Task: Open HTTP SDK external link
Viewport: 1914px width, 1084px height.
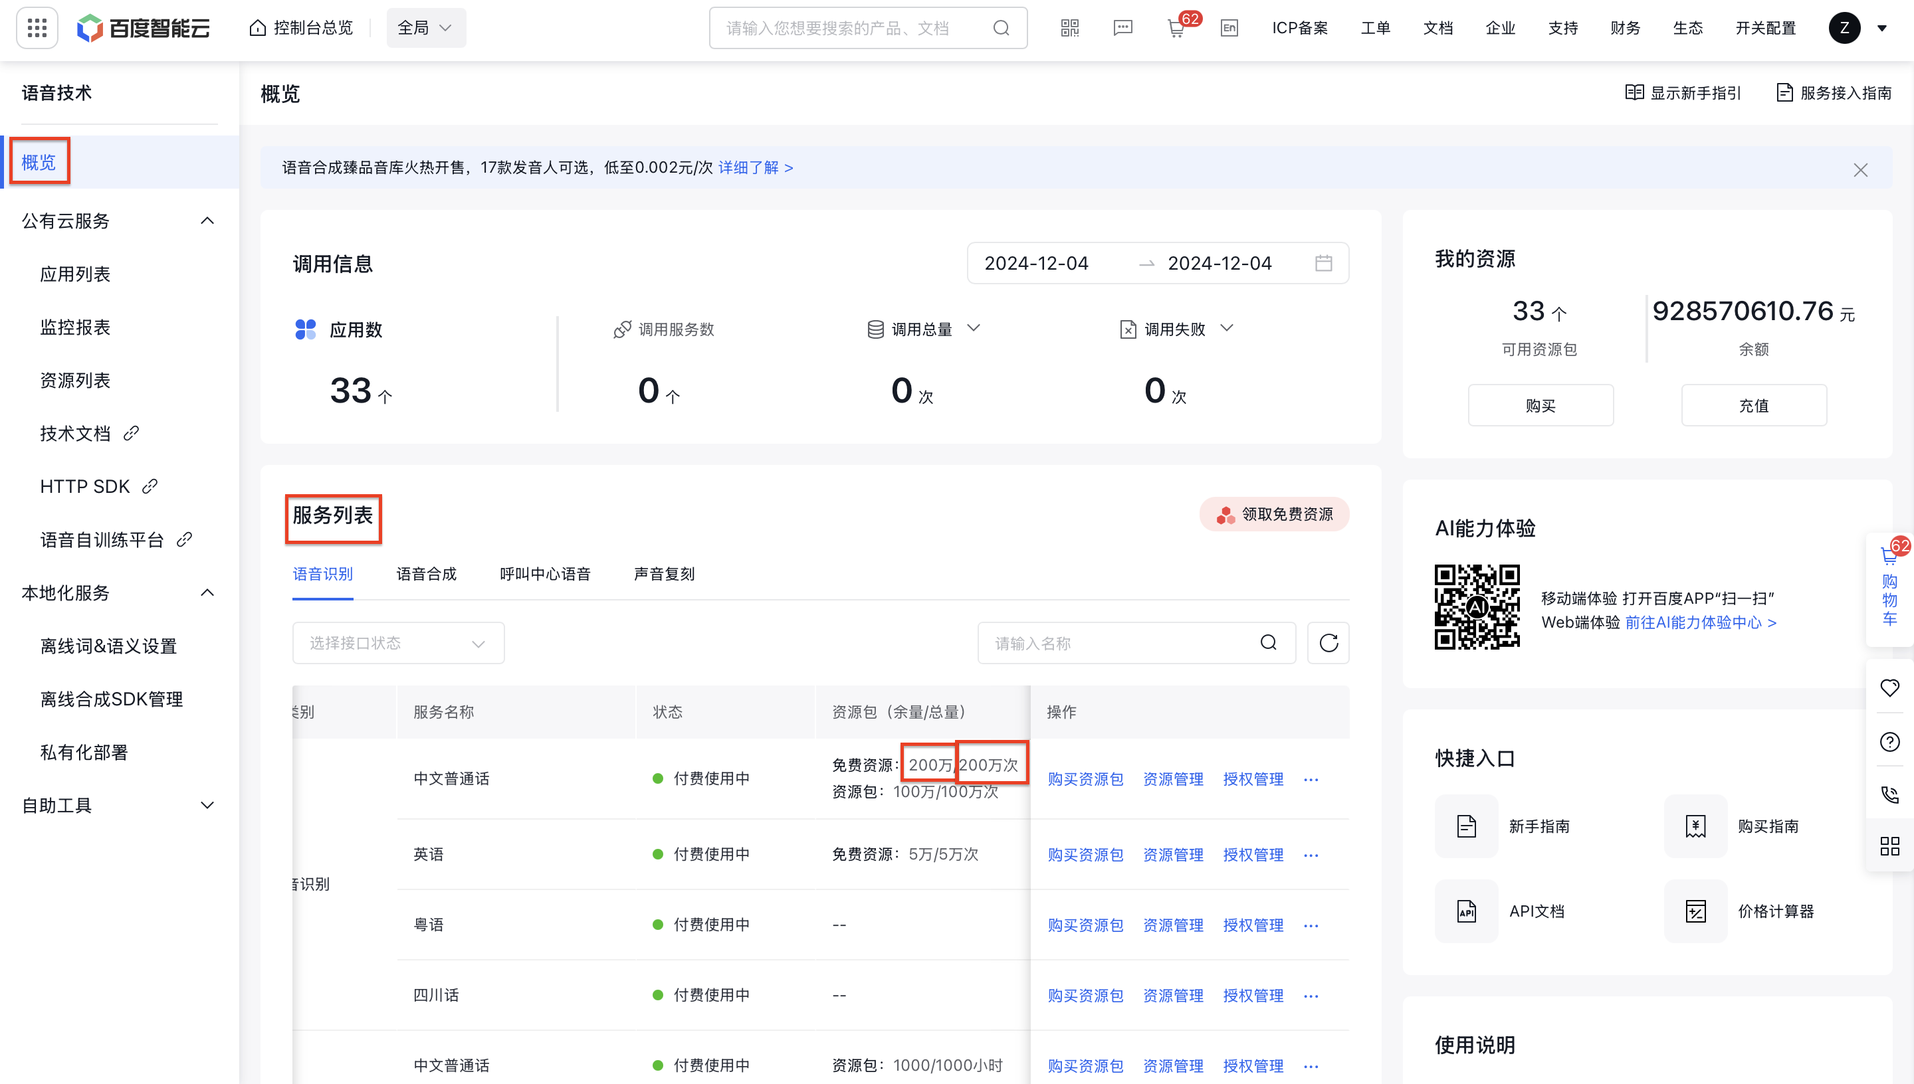Action: click(98, 487)
